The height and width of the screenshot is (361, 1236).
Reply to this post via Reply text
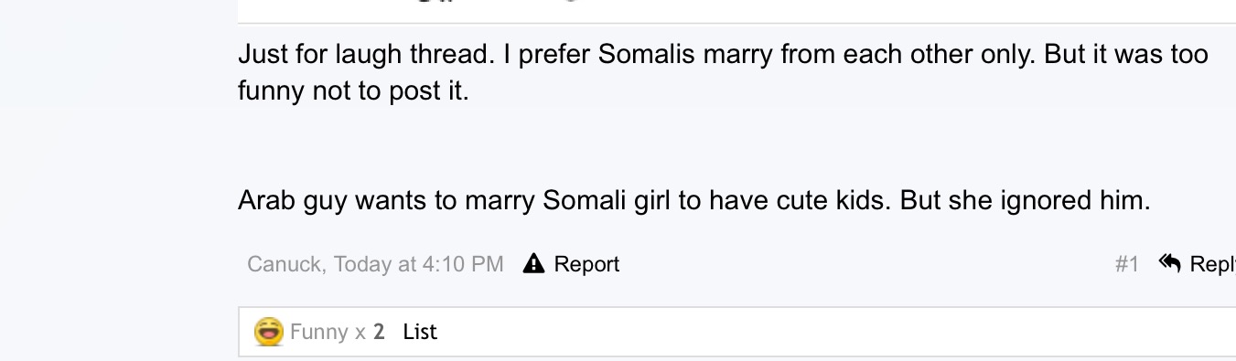(x=1212, y=264)
